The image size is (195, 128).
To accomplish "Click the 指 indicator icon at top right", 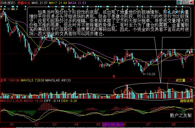I will point(179,2).
